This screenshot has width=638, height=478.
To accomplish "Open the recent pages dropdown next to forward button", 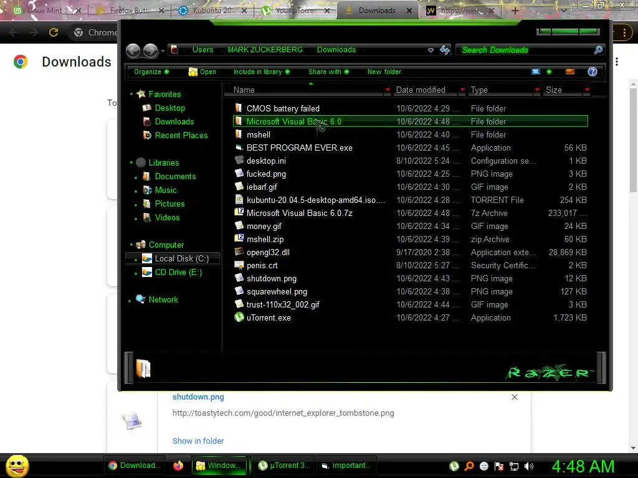I will (x=163, y=51).
